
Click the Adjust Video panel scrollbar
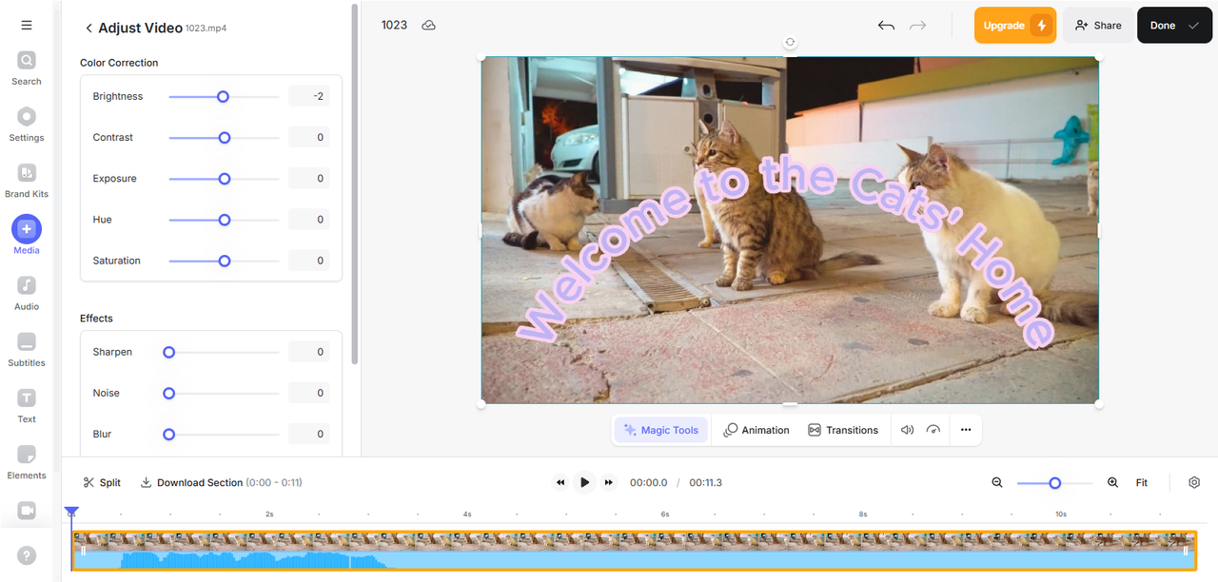coord(355,185)
